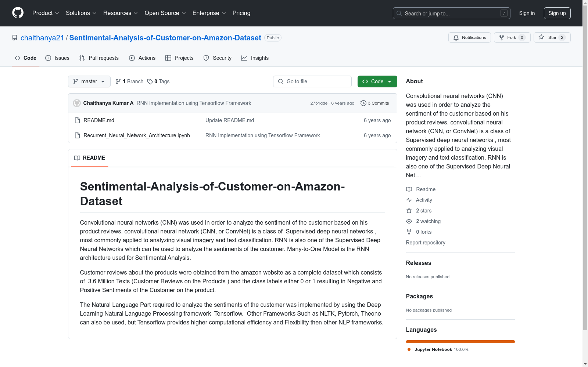Open the Pull requests tab icon

pos(82,58)
